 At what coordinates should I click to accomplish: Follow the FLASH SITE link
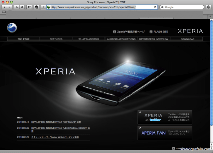coord(161,32)
